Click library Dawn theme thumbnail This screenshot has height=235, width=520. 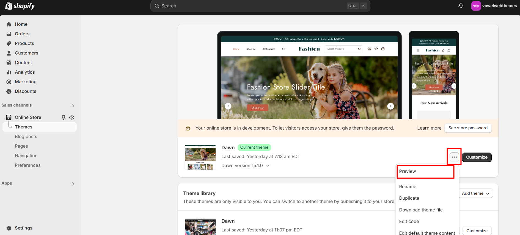click(x=200, y=227)
